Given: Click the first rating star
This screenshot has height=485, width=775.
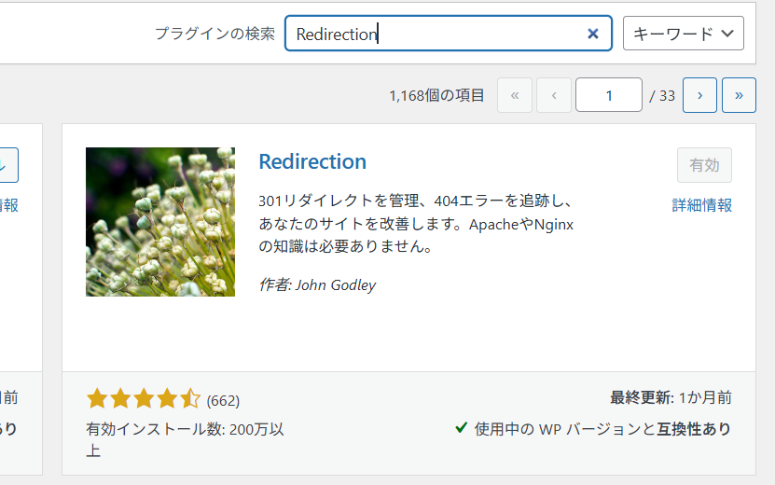Looking at the screenshot, I should (x=97, y=400).
